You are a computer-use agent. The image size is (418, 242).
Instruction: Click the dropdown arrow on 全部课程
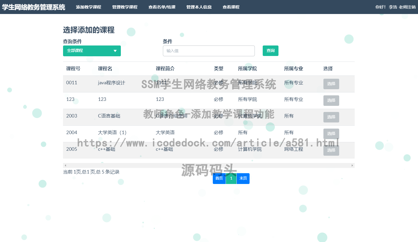tap(115, 51)
